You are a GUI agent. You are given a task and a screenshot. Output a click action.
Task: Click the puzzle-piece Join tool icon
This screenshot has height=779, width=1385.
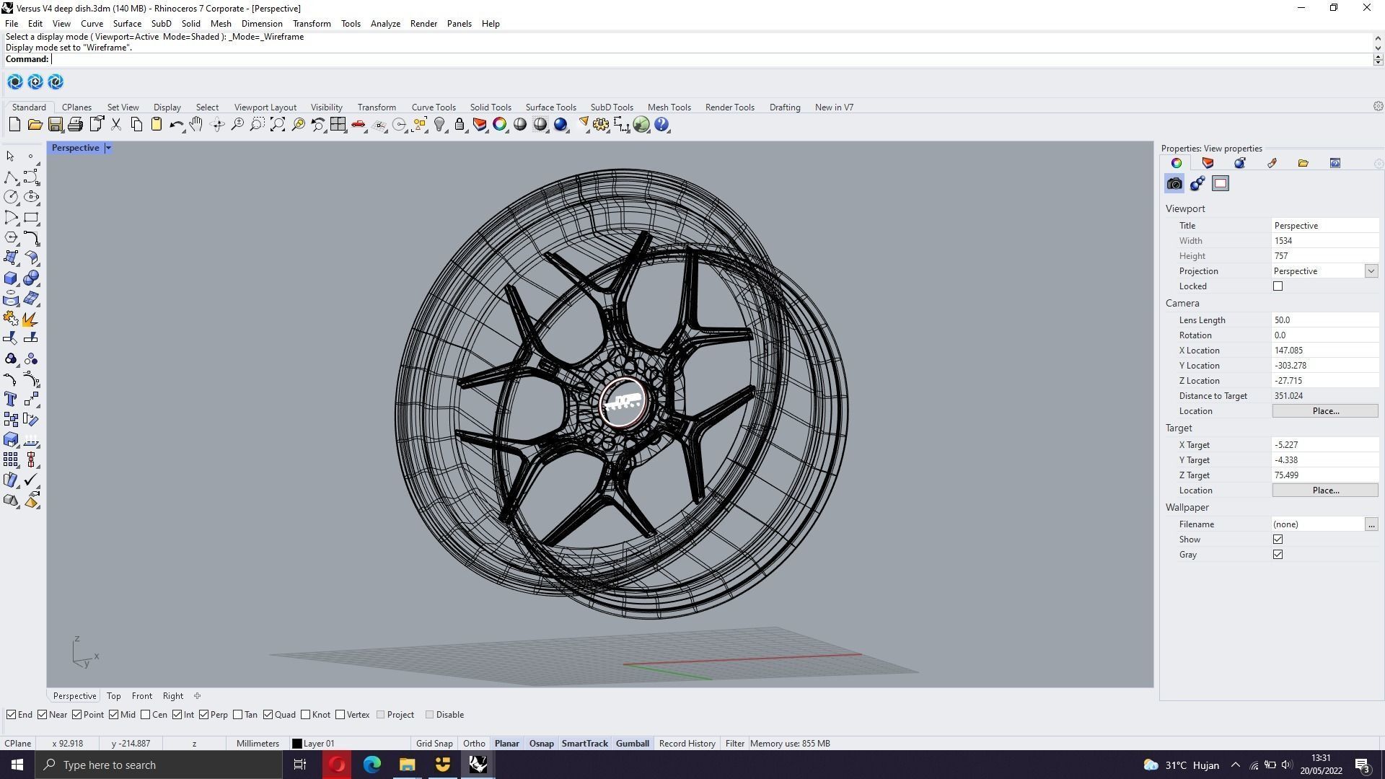pyautogui.click(x=11, y=318)
